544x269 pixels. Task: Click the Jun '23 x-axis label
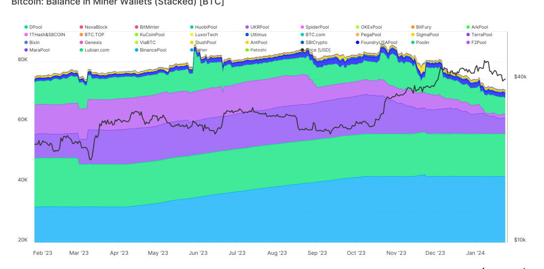(x=198, y=253)
